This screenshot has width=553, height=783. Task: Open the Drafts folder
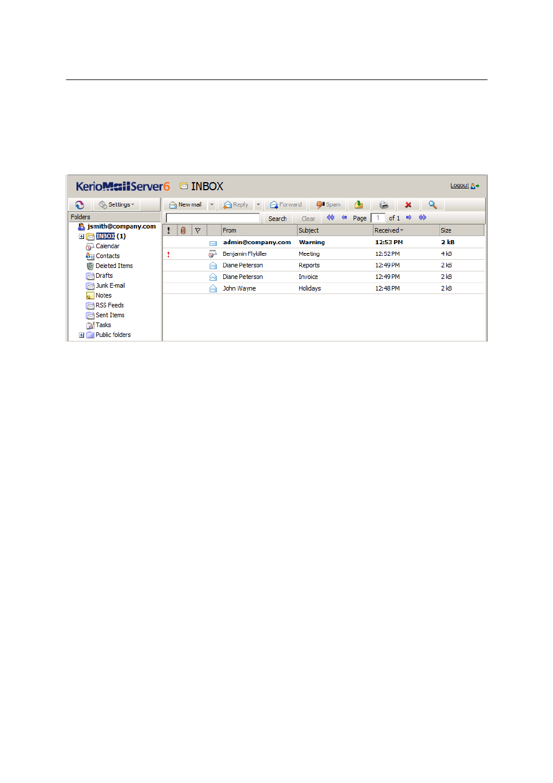click(x=104, y=275)
